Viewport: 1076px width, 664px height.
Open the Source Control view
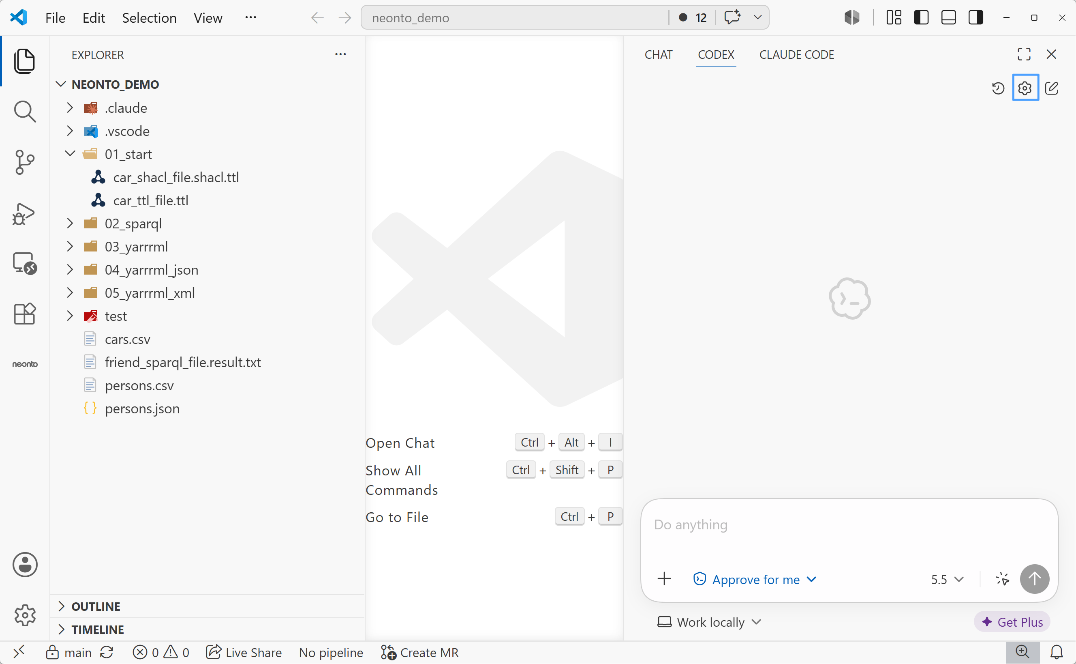point(25,162)
